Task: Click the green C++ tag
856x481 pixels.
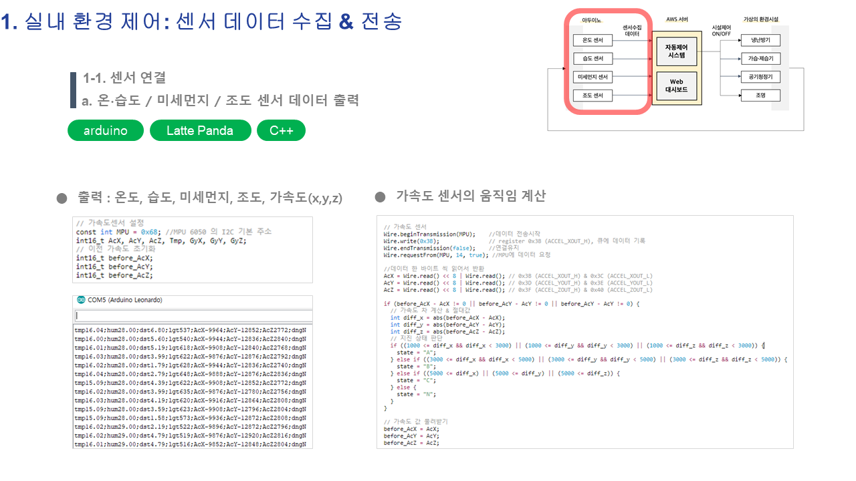Action: (281, 131)
